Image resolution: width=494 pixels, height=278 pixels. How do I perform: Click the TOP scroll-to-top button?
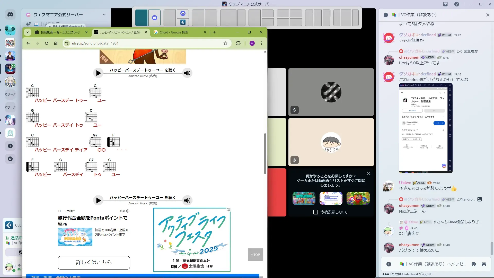point(255,255)
